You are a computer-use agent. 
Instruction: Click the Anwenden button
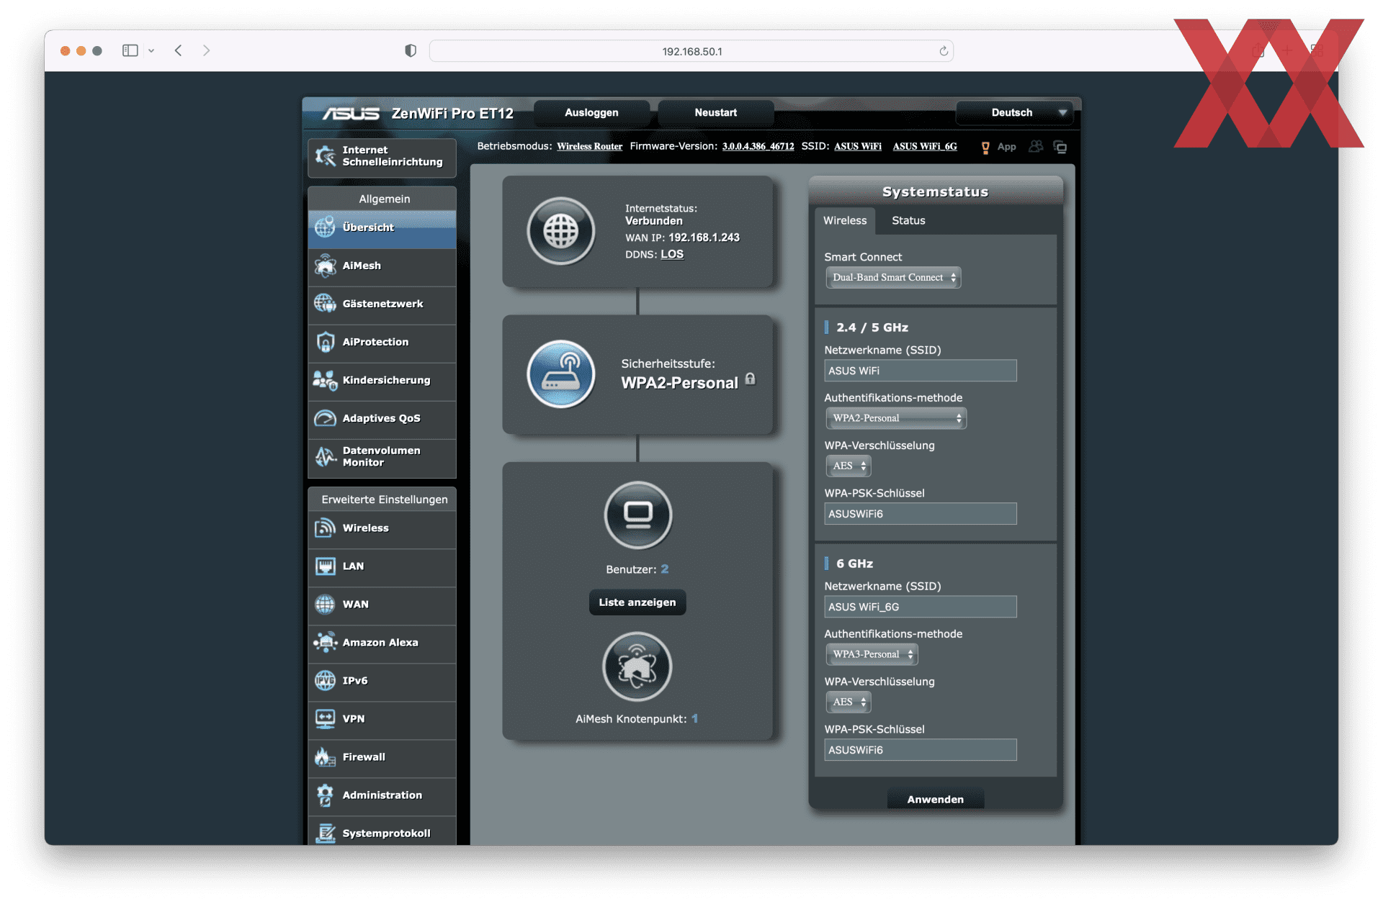point(936,800)
